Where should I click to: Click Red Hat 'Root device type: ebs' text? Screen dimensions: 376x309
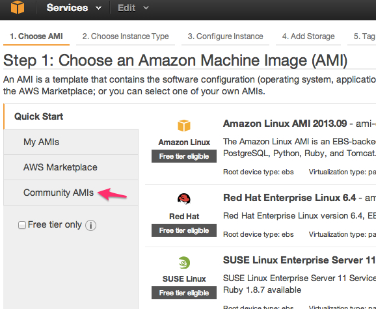258,234
